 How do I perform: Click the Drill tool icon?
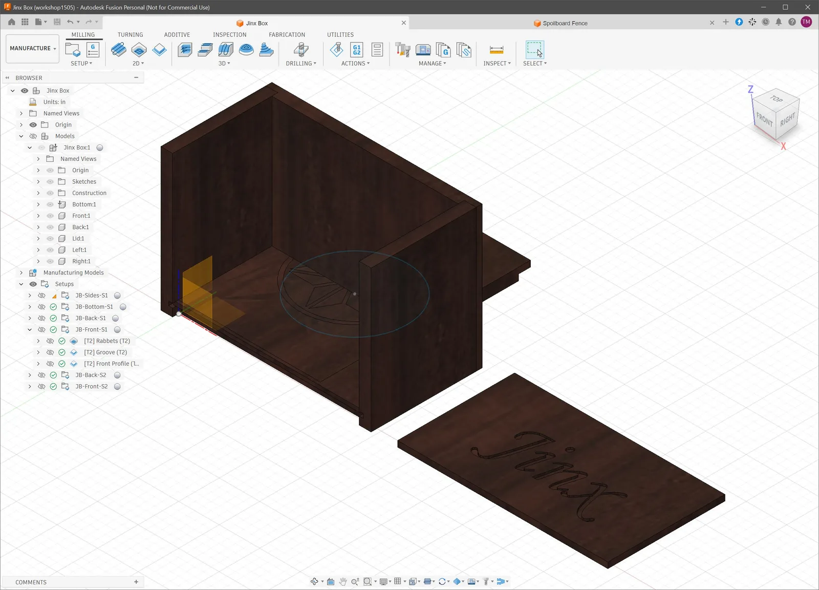301,50
